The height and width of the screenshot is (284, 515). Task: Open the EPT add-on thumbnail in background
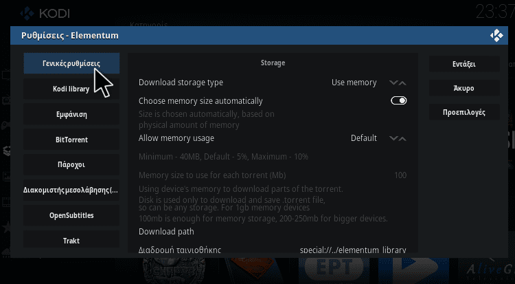[x=334, y=267]
